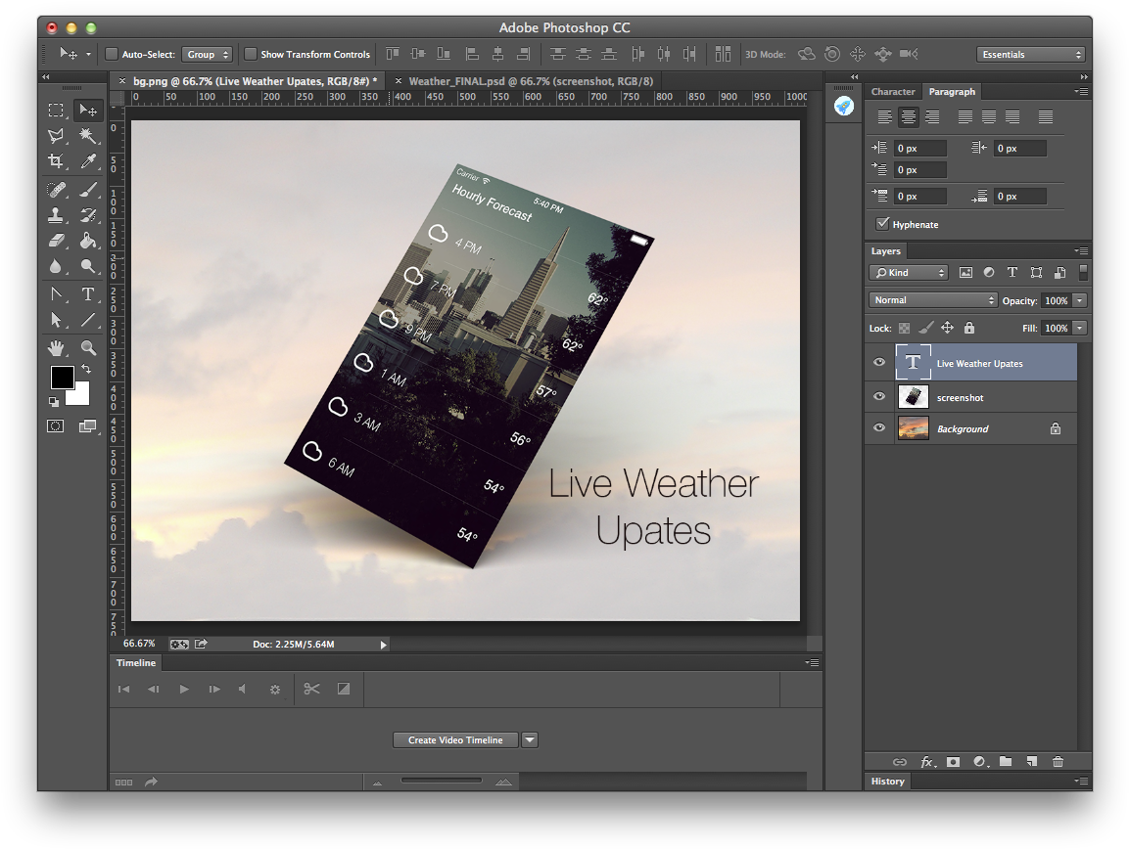Select the Pen tool
This screenshot has height=849, width=1129.
click(56, 294)
